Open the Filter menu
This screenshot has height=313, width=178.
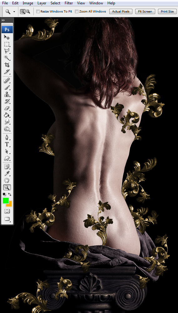(x=69, y=3)
